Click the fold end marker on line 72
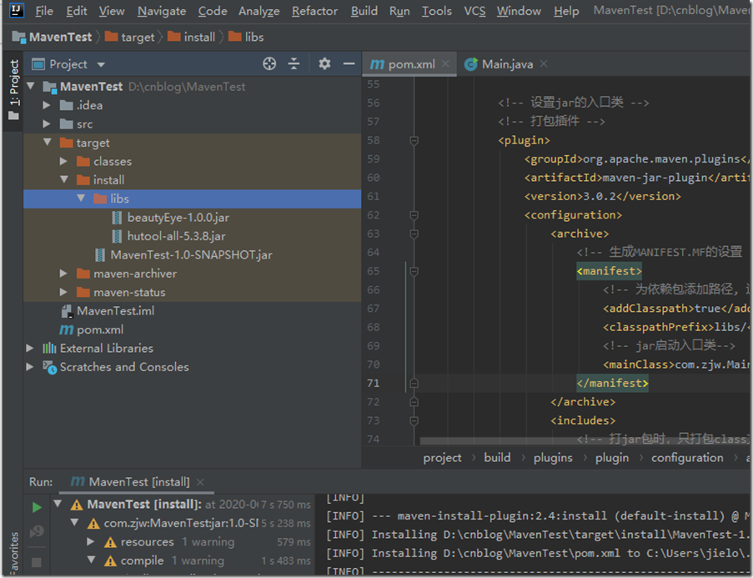 (x=414, y=402)
